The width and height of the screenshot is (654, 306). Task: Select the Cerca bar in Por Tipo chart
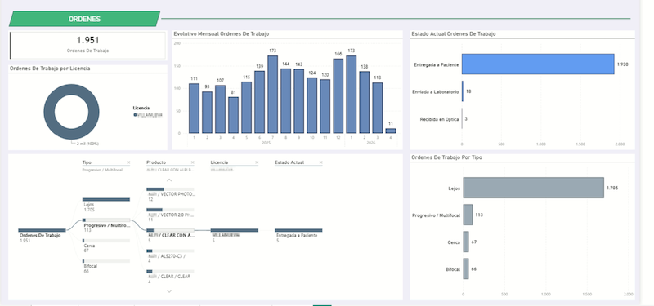point(466,242)
